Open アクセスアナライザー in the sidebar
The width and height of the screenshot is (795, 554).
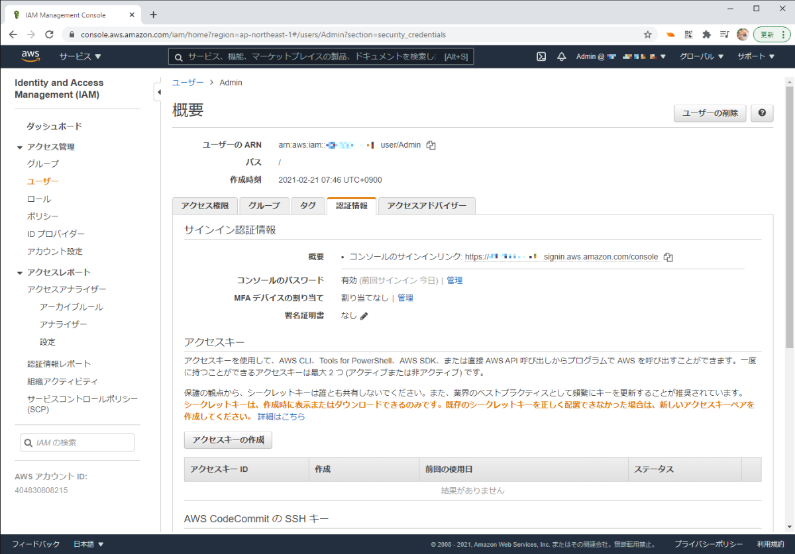(67, 289)
